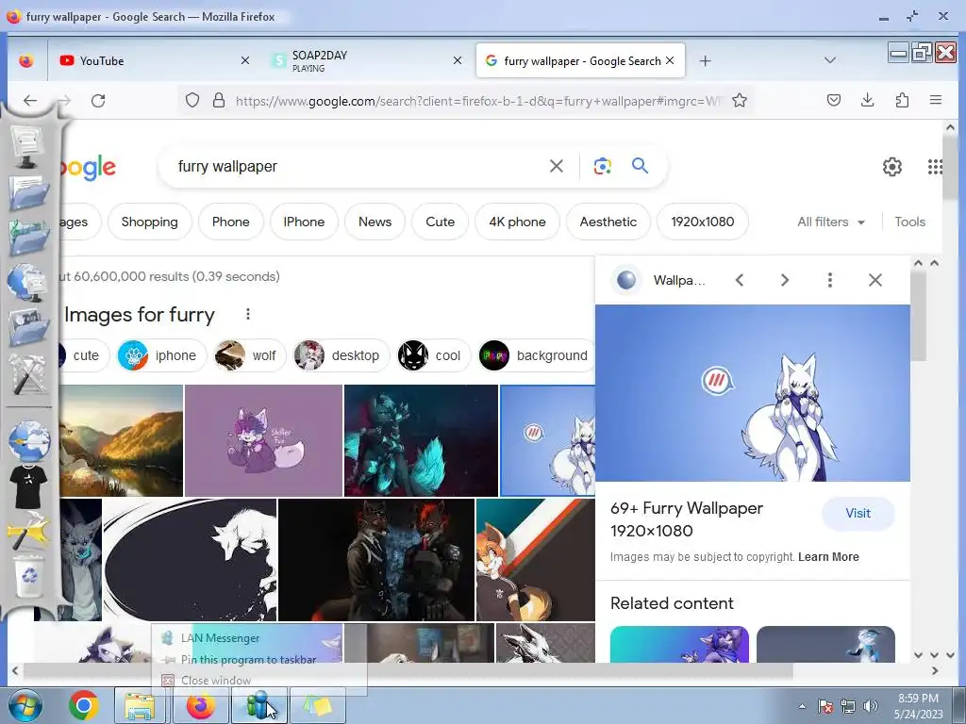Open the Firefox application menu

[935, 100]
